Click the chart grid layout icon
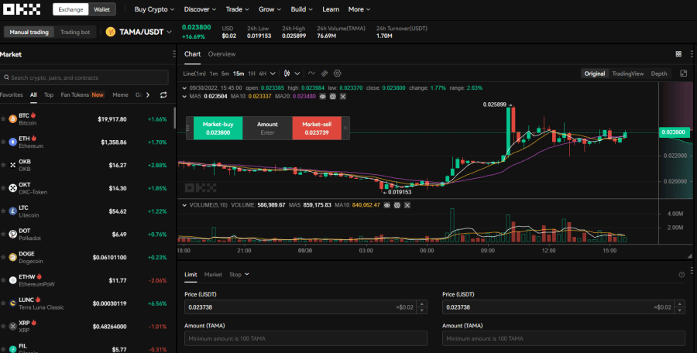The width and height of the screenshot is (697, 353). [x=678, y=54]
